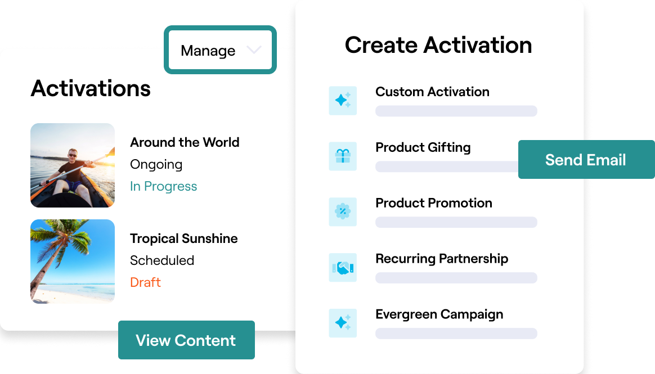
Task: Choose the Product Promotion percent badge icon
Action: [343, 211]
